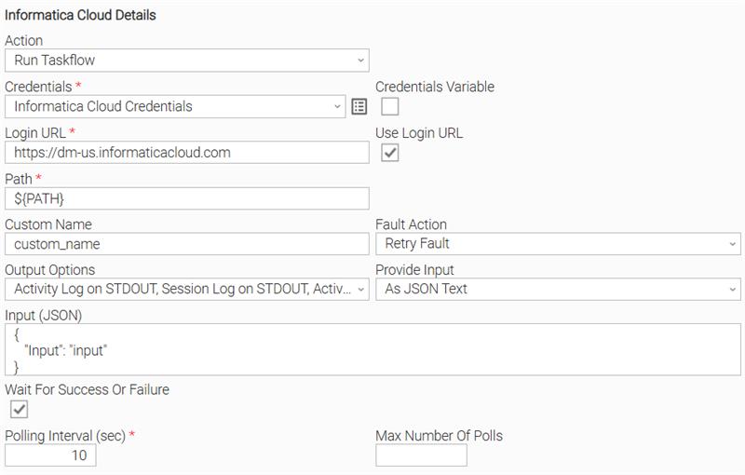The image size is (745, 475).
Task: Focus the Custom Name input field
Action: coord(187,244)
